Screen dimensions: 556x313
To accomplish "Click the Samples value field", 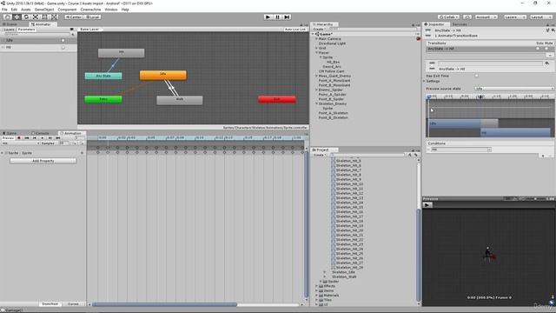I will click(63, 143).
